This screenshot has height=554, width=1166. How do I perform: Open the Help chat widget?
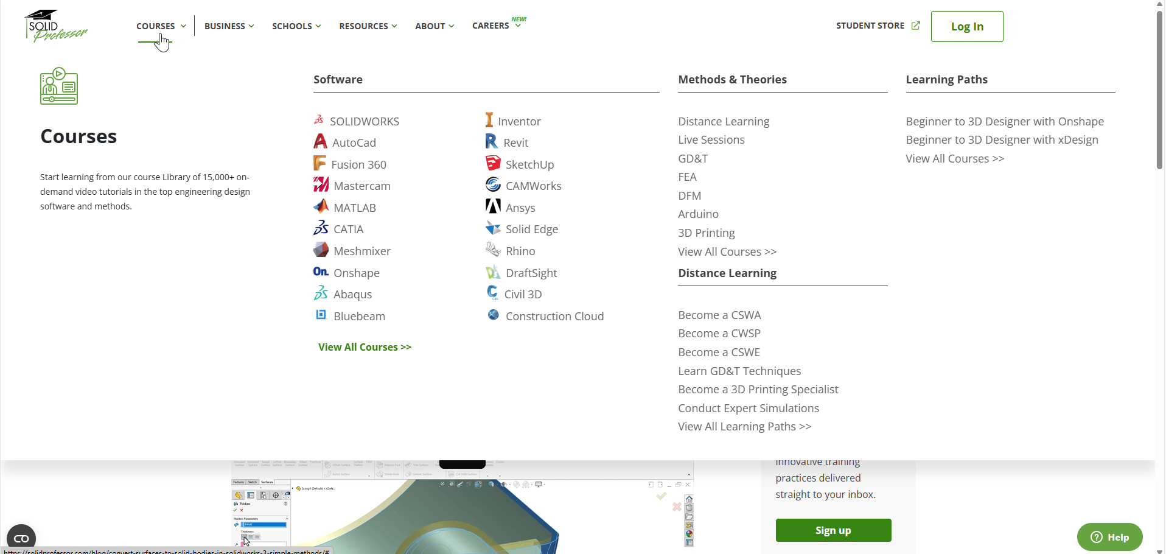pos(1109,537)
